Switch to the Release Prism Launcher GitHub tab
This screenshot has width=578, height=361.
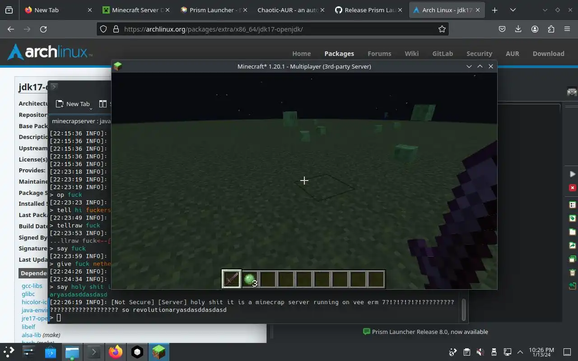coord(368,10)
